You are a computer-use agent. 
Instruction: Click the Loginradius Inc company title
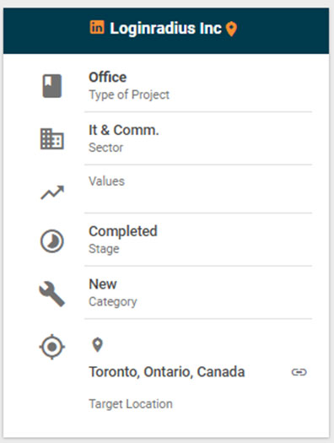pos(165,28)
